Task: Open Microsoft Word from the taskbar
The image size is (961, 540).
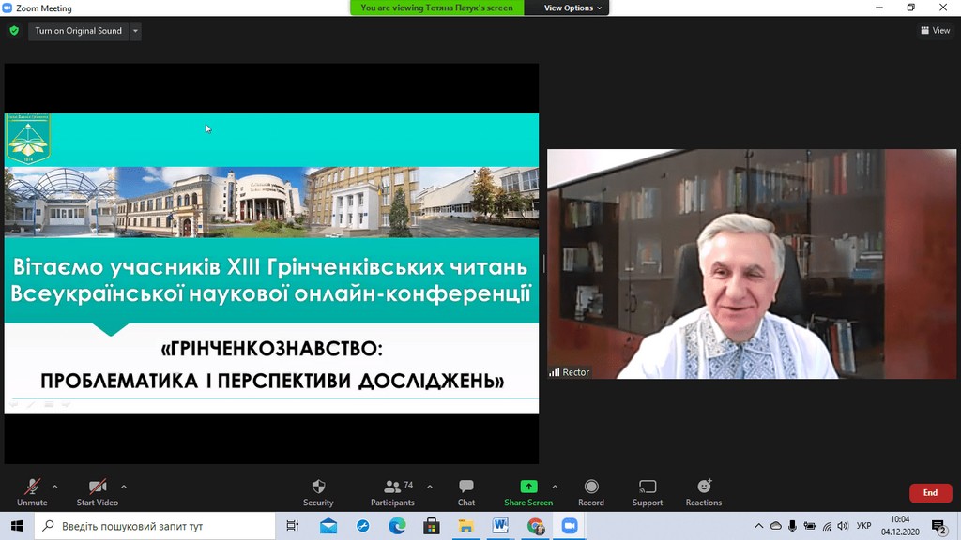Action: click(x=500, y=526)
